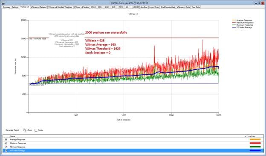Click the Name column header

(x=12, y=136)
